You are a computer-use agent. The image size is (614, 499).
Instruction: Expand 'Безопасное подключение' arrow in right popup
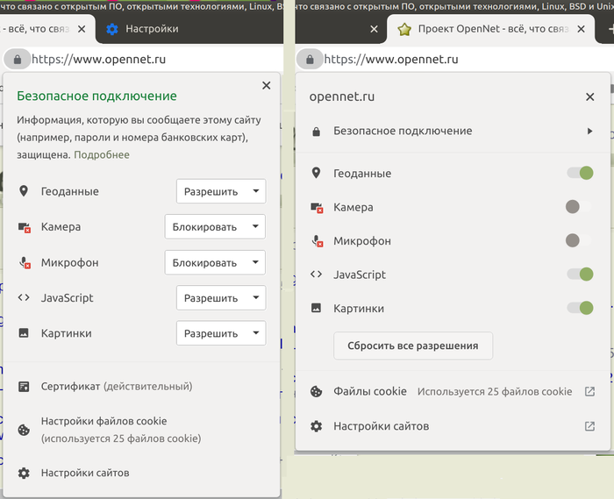coord(589,131)
